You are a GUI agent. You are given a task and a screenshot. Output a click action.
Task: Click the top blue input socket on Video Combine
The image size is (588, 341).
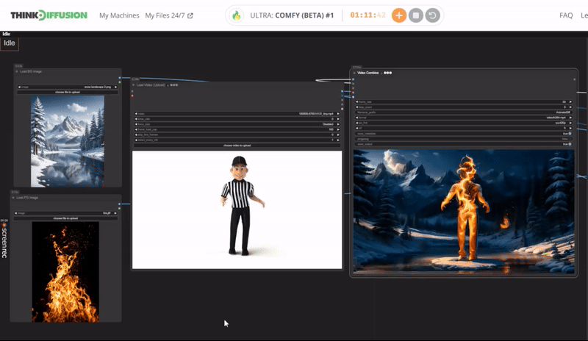pyautogui.click(x=353, y=79)
